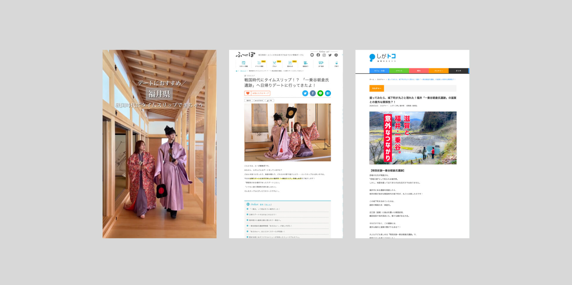Click the home icon in the ふーぽ breadcrumb
This screenshot has width=572, height=285.
(x=237, y=71)
